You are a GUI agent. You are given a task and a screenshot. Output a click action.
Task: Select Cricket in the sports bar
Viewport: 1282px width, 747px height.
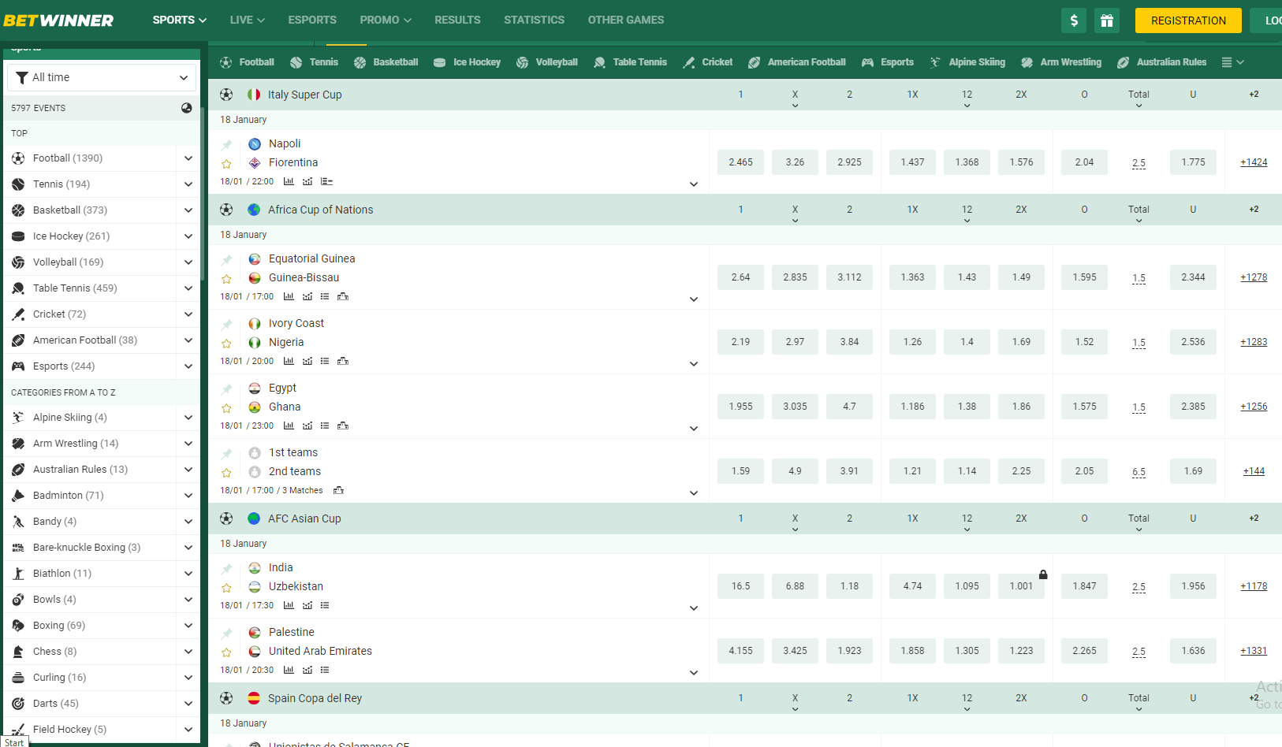coord(708,62)
